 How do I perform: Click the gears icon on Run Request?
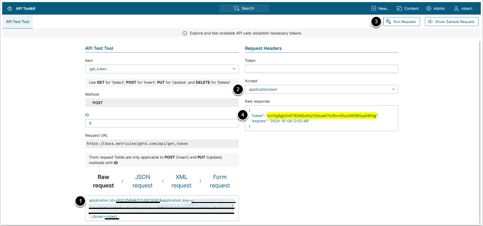(x=389, y=21)
